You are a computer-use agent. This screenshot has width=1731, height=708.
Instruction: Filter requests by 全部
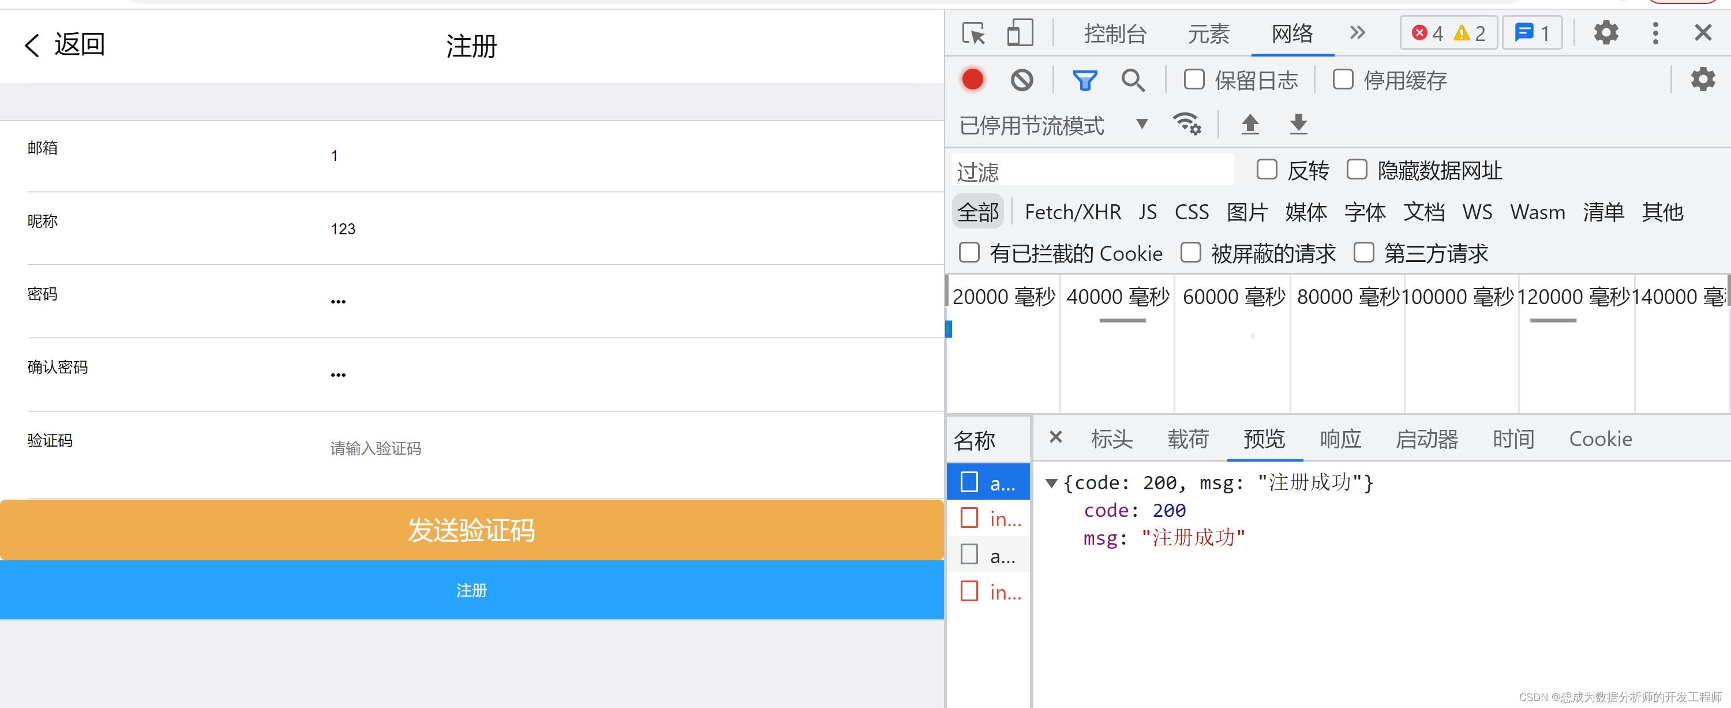click(977, 212)
